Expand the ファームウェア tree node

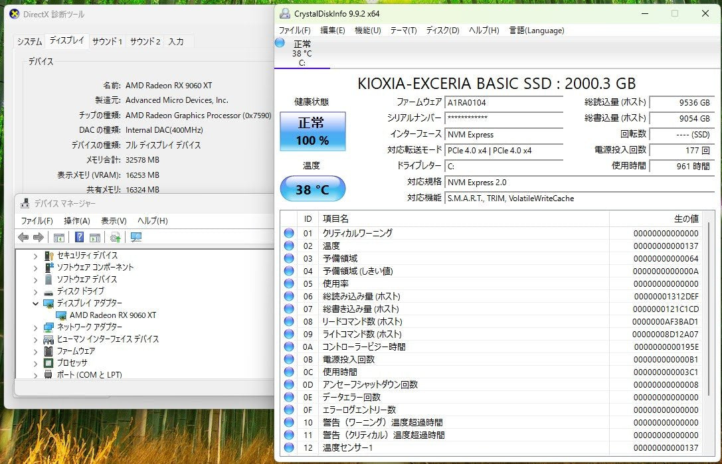pos(35,352)
